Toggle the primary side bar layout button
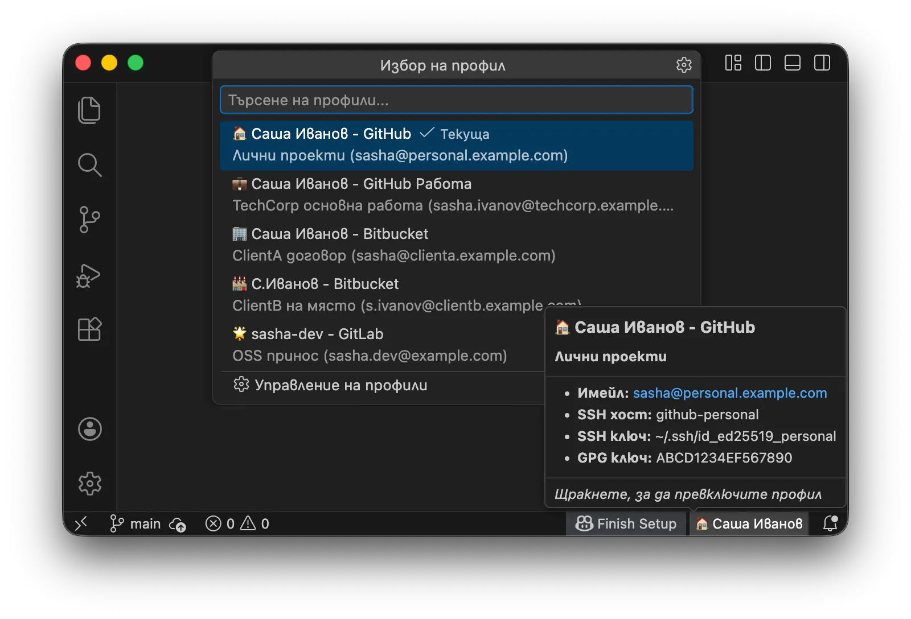 click(x=763, y=63)
